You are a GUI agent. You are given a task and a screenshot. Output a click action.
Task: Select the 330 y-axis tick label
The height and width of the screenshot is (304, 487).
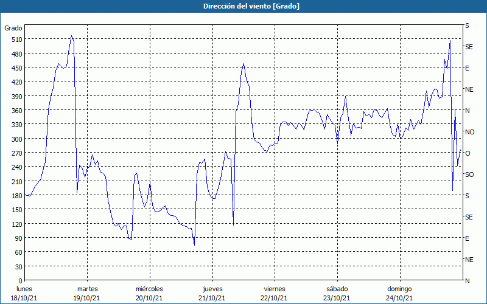pyautogui.click(x=17, y=125)
